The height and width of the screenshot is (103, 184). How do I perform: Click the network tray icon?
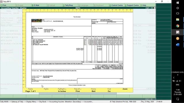tap(177, 81)
